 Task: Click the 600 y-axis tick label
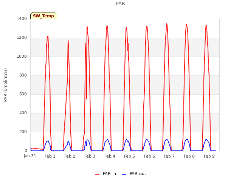click(x=23, y=94)
